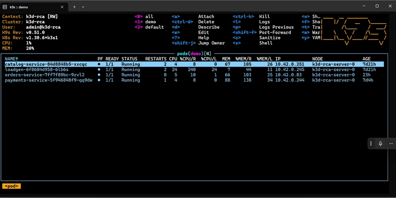Click the K9s ASCII logo
This screenshot has height=198, width=396.
tap(353, 31)
